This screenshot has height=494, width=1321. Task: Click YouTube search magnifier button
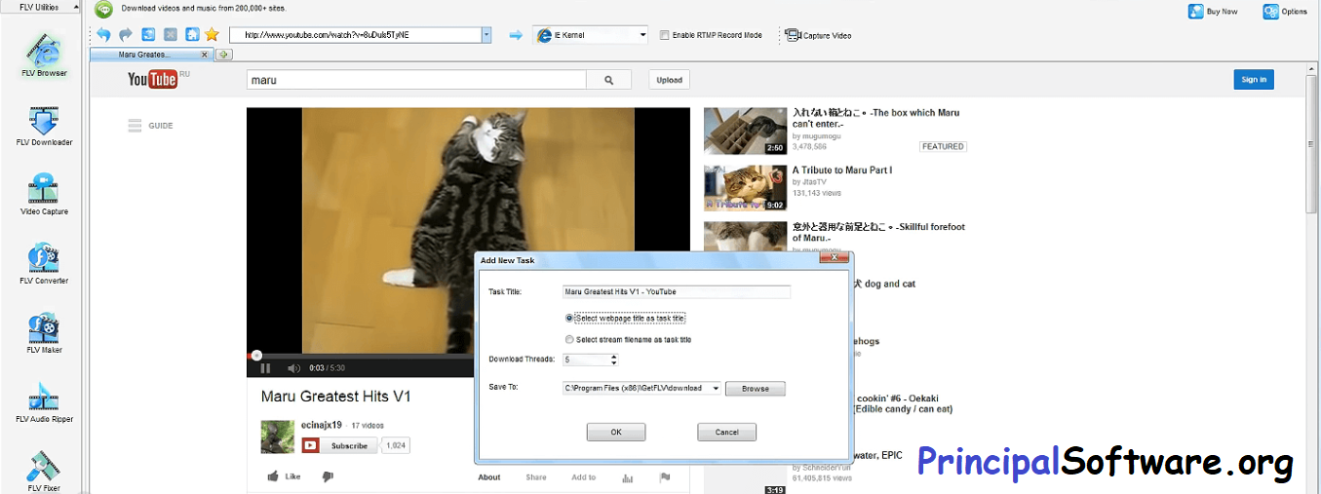(x=609, y=81)
